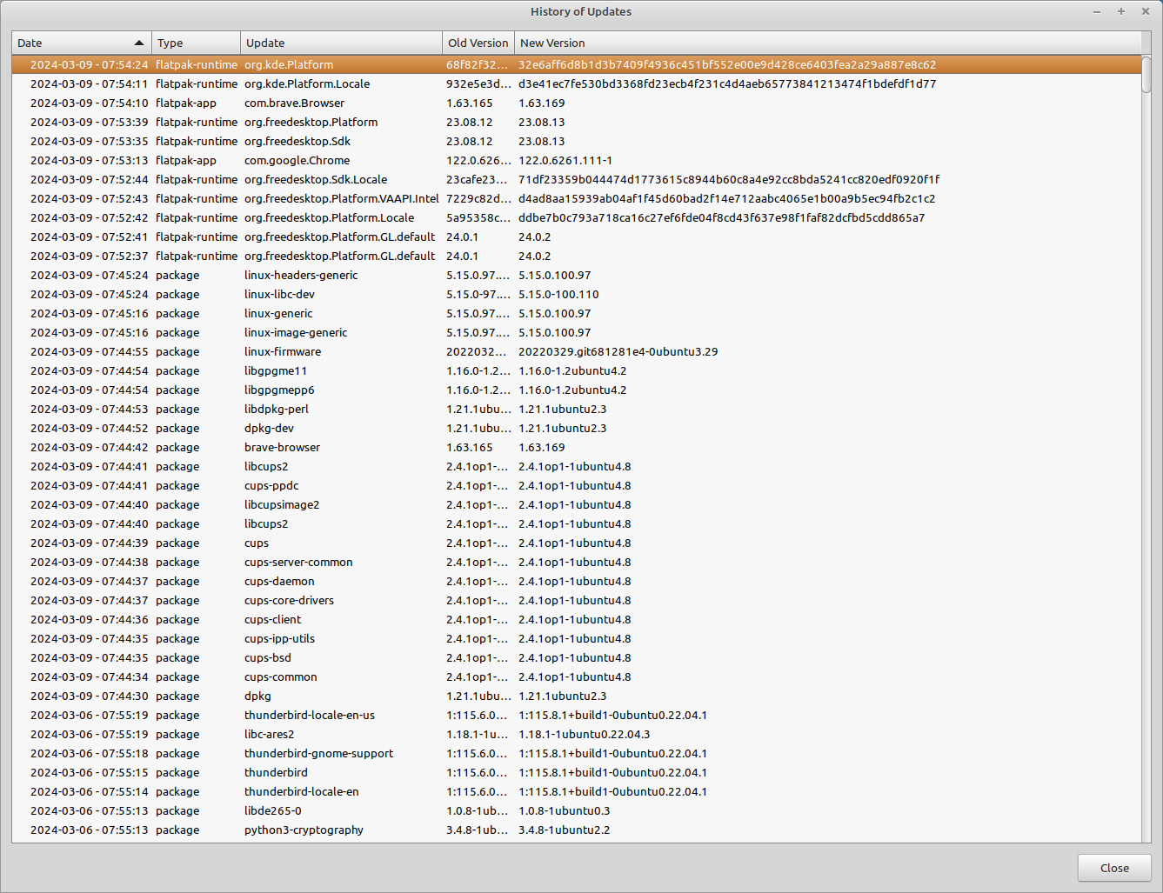Select the dpkg-dev package row
The height and width of the screenshot is (893, 1163).
(576, 428)
